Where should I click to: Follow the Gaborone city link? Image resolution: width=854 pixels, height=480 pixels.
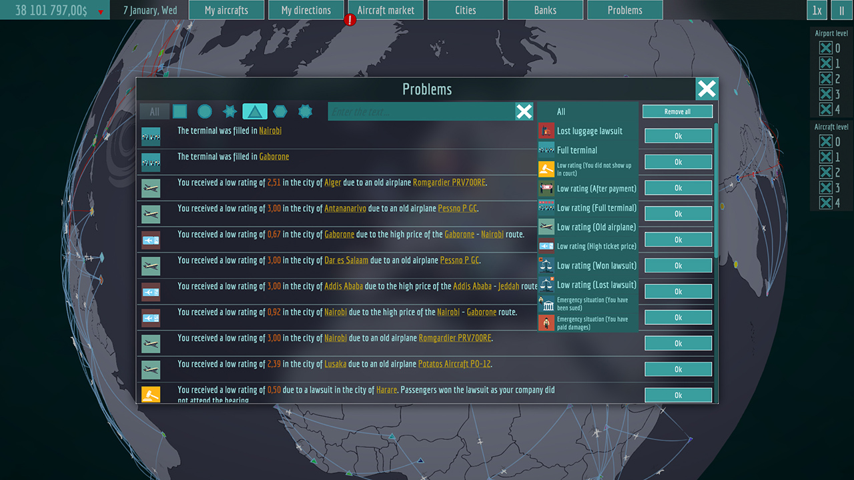click(274, 156)
